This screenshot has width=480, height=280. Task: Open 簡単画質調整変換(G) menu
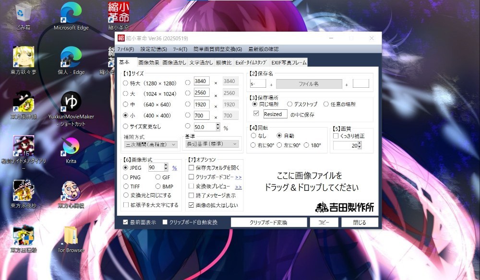point(217,49)
